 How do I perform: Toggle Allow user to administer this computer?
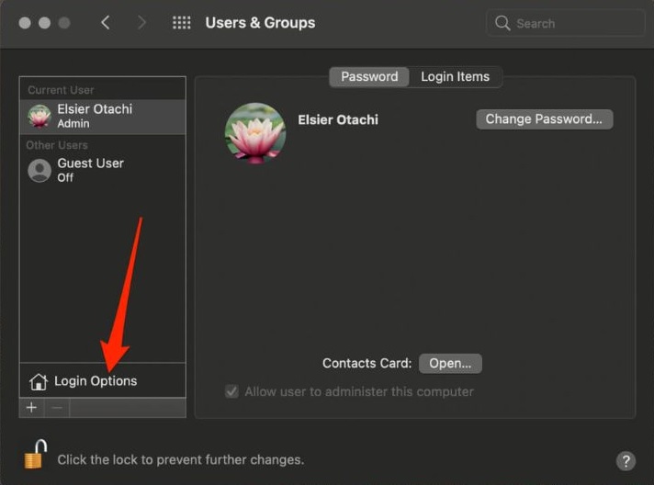[x=232, y=391]
